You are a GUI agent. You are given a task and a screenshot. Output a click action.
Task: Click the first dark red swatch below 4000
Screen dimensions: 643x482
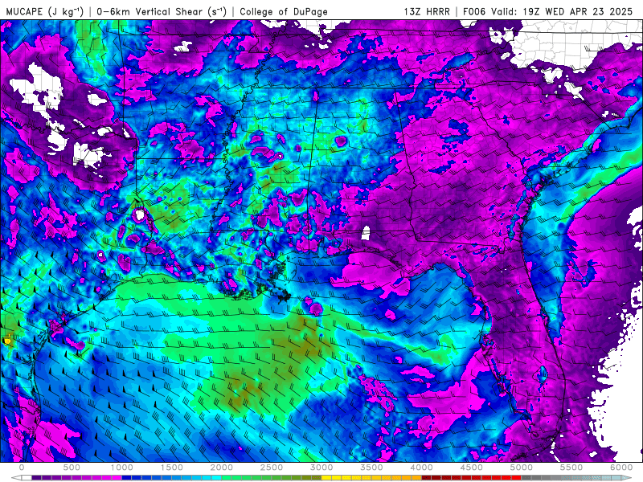click(x=427, y=477)
